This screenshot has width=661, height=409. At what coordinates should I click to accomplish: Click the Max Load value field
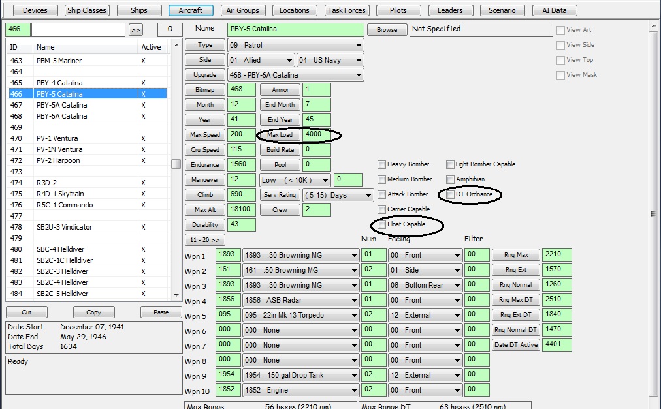point(317,134)
